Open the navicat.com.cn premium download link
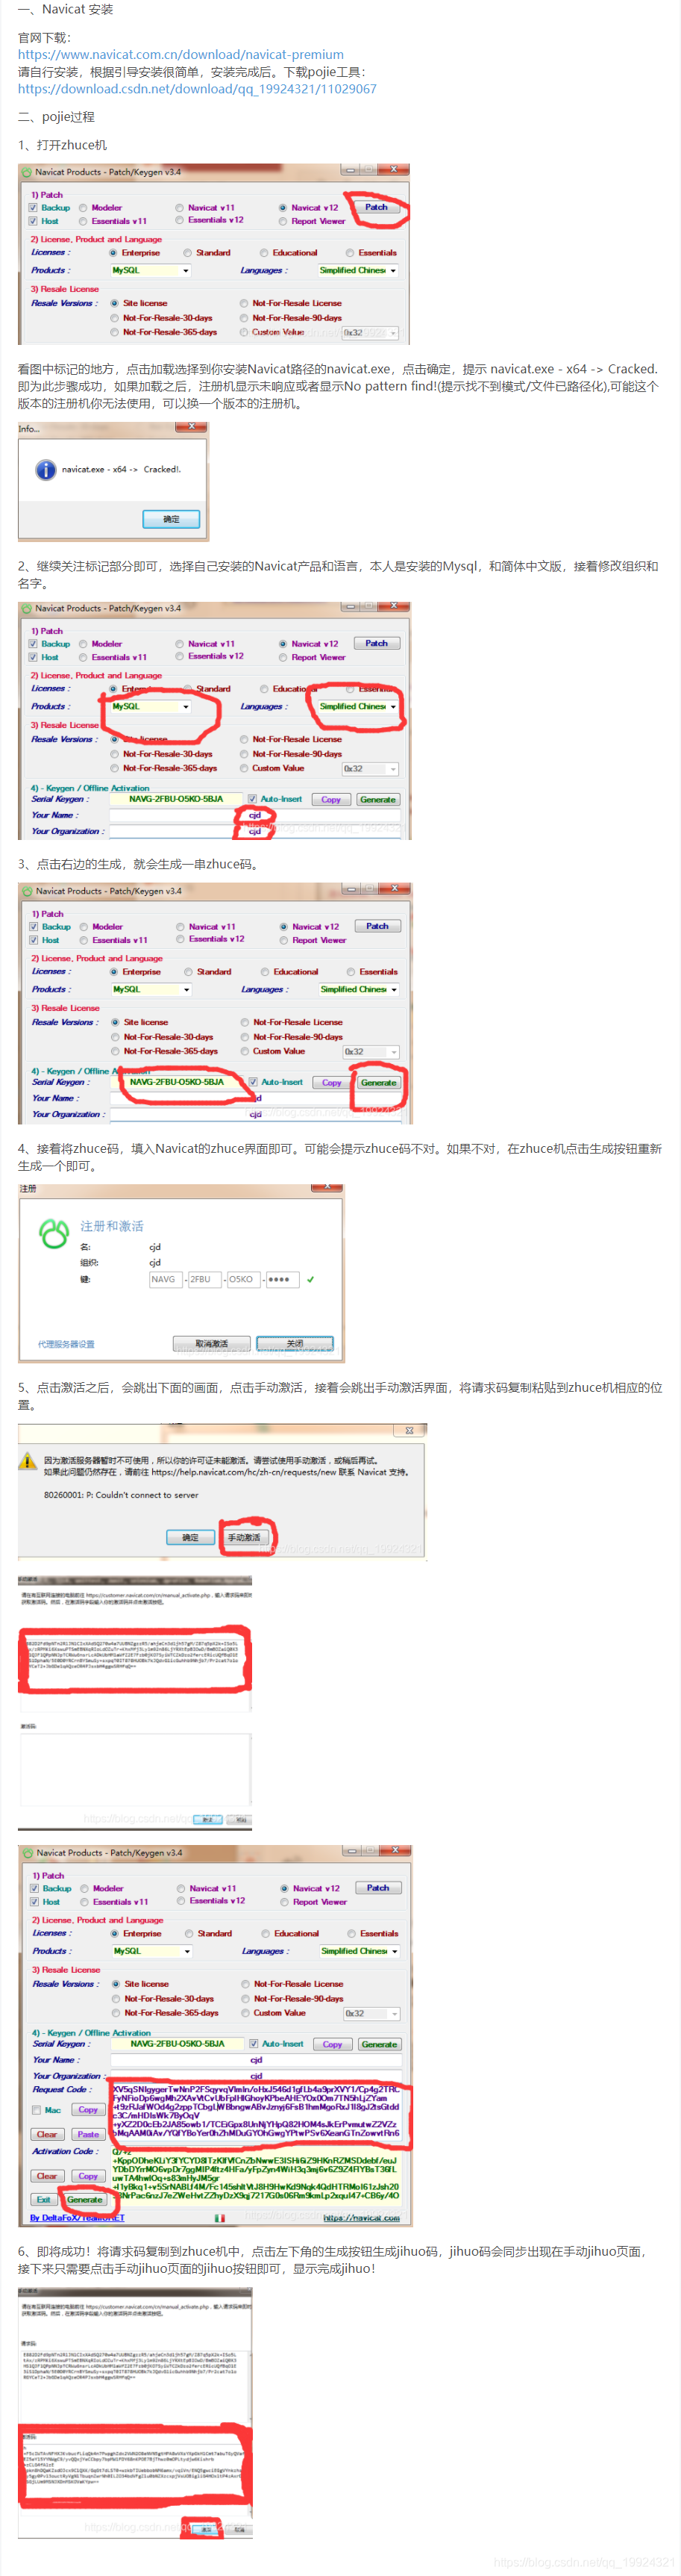 click(x=181, y=54)
